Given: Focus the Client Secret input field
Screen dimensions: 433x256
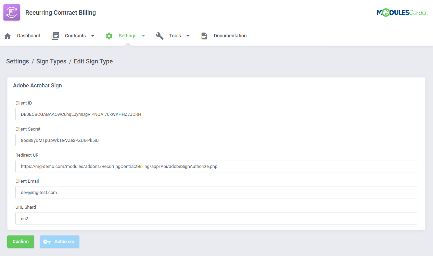Looking at the screenshot, I should 216,140.
